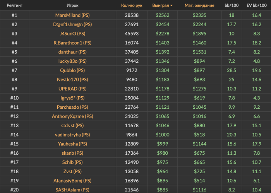Image resolution: width=271 pixels, height=193 pixels.
Task: Select Nestle170 (PS) player
Action: 72,79
